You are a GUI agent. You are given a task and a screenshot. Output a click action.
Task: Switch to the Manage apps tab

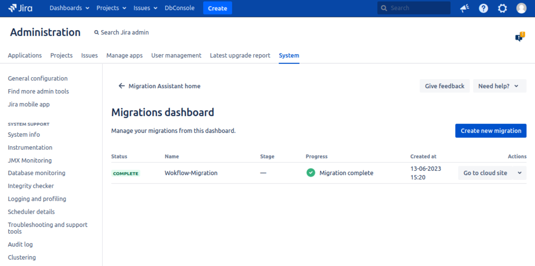[124, 55]
